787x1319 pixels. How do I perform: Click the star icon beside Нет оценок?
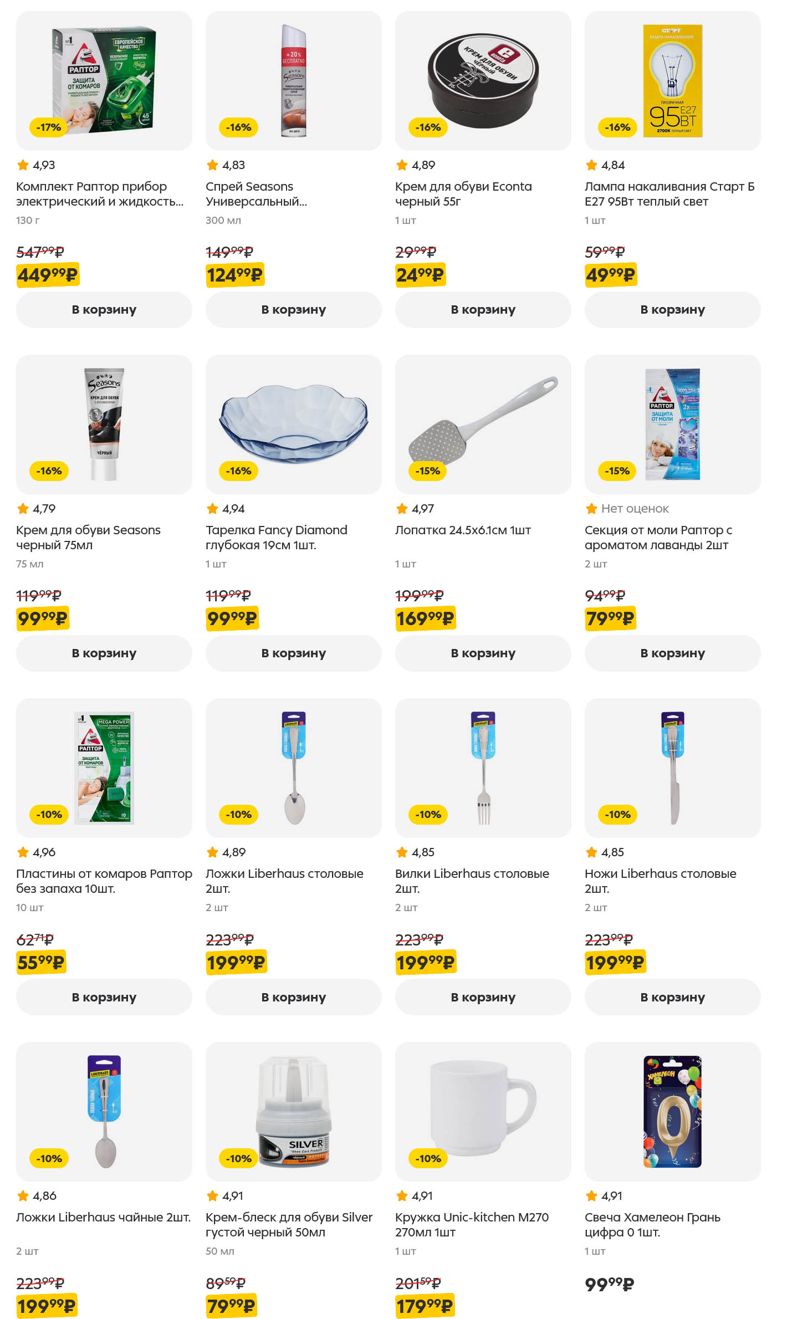(x=591, y=509)
